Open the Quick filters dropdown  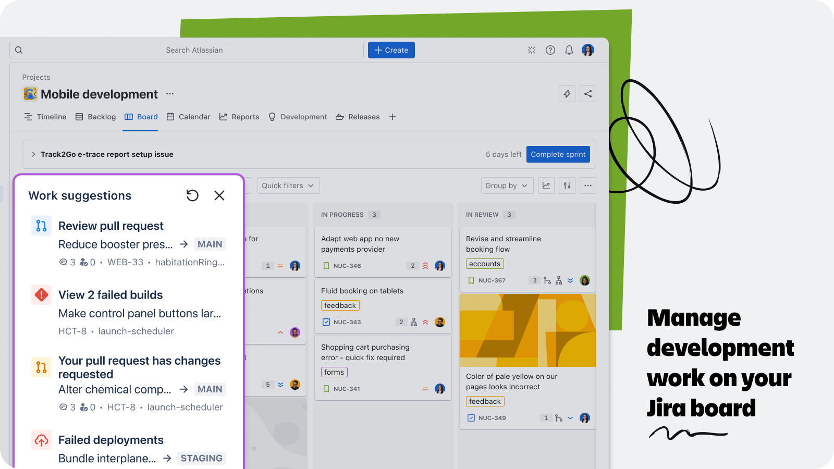click(288, 186)
